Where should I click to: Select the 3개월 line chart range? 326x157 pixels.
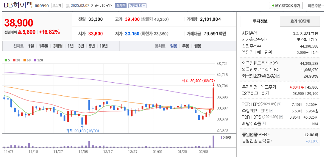tap(58, 46)
